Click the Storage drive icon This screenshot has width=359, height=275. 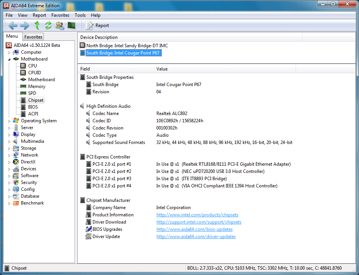click(x=16, y=148)
